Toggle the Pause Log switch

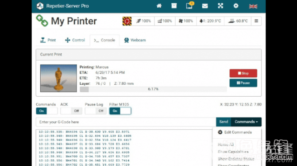coord(96,111)
